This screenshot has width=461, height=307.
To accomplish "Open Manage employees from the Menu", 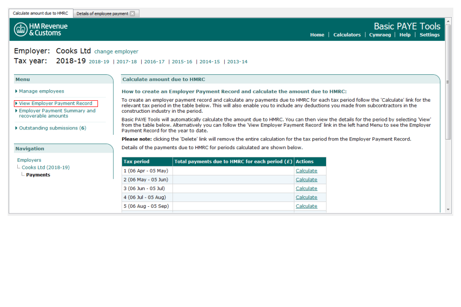I will coord(41,91).
